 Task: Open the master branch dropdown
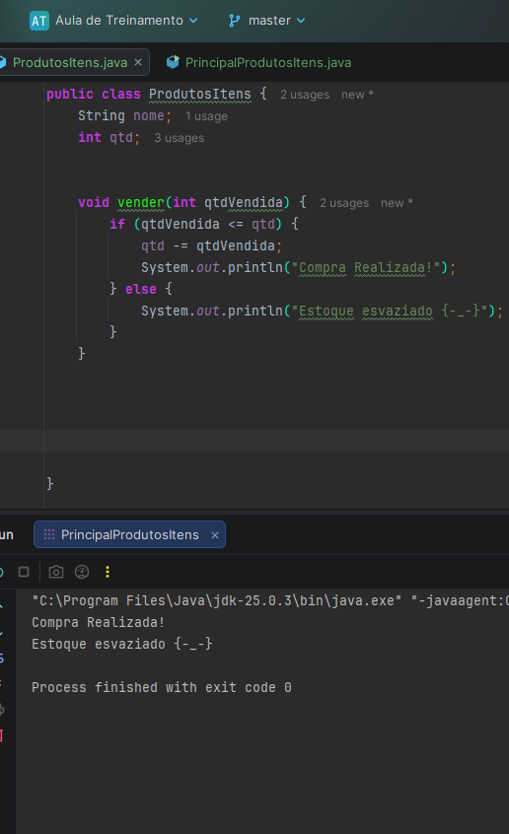tap(277, 21)
